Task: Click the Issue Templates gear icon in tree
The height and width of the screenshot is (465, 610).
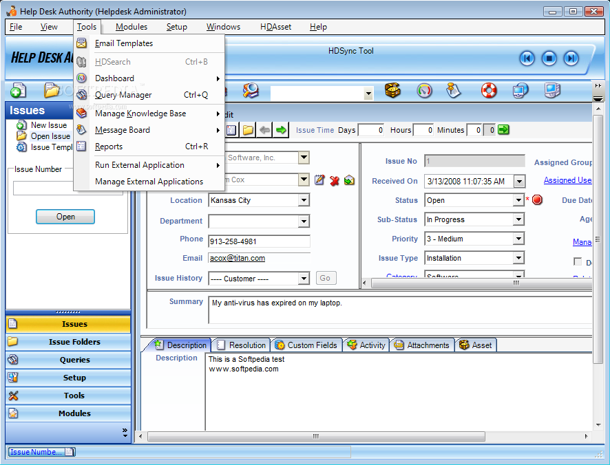Action: pos(21,147)
